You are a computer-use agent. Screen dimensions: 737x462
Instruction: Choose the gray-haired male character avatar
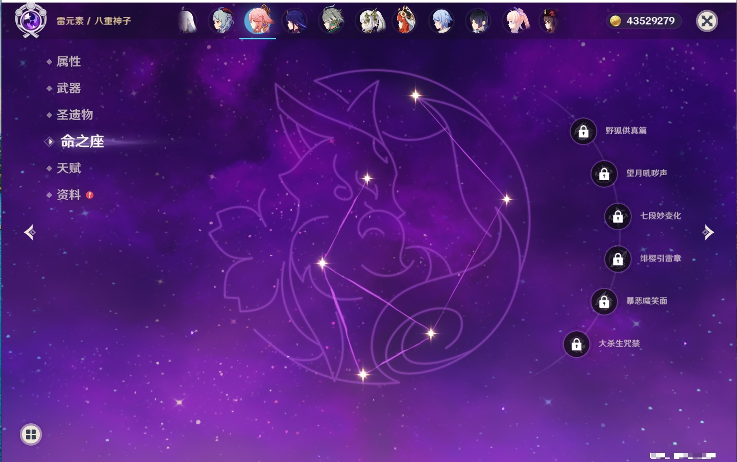(332, 21)
